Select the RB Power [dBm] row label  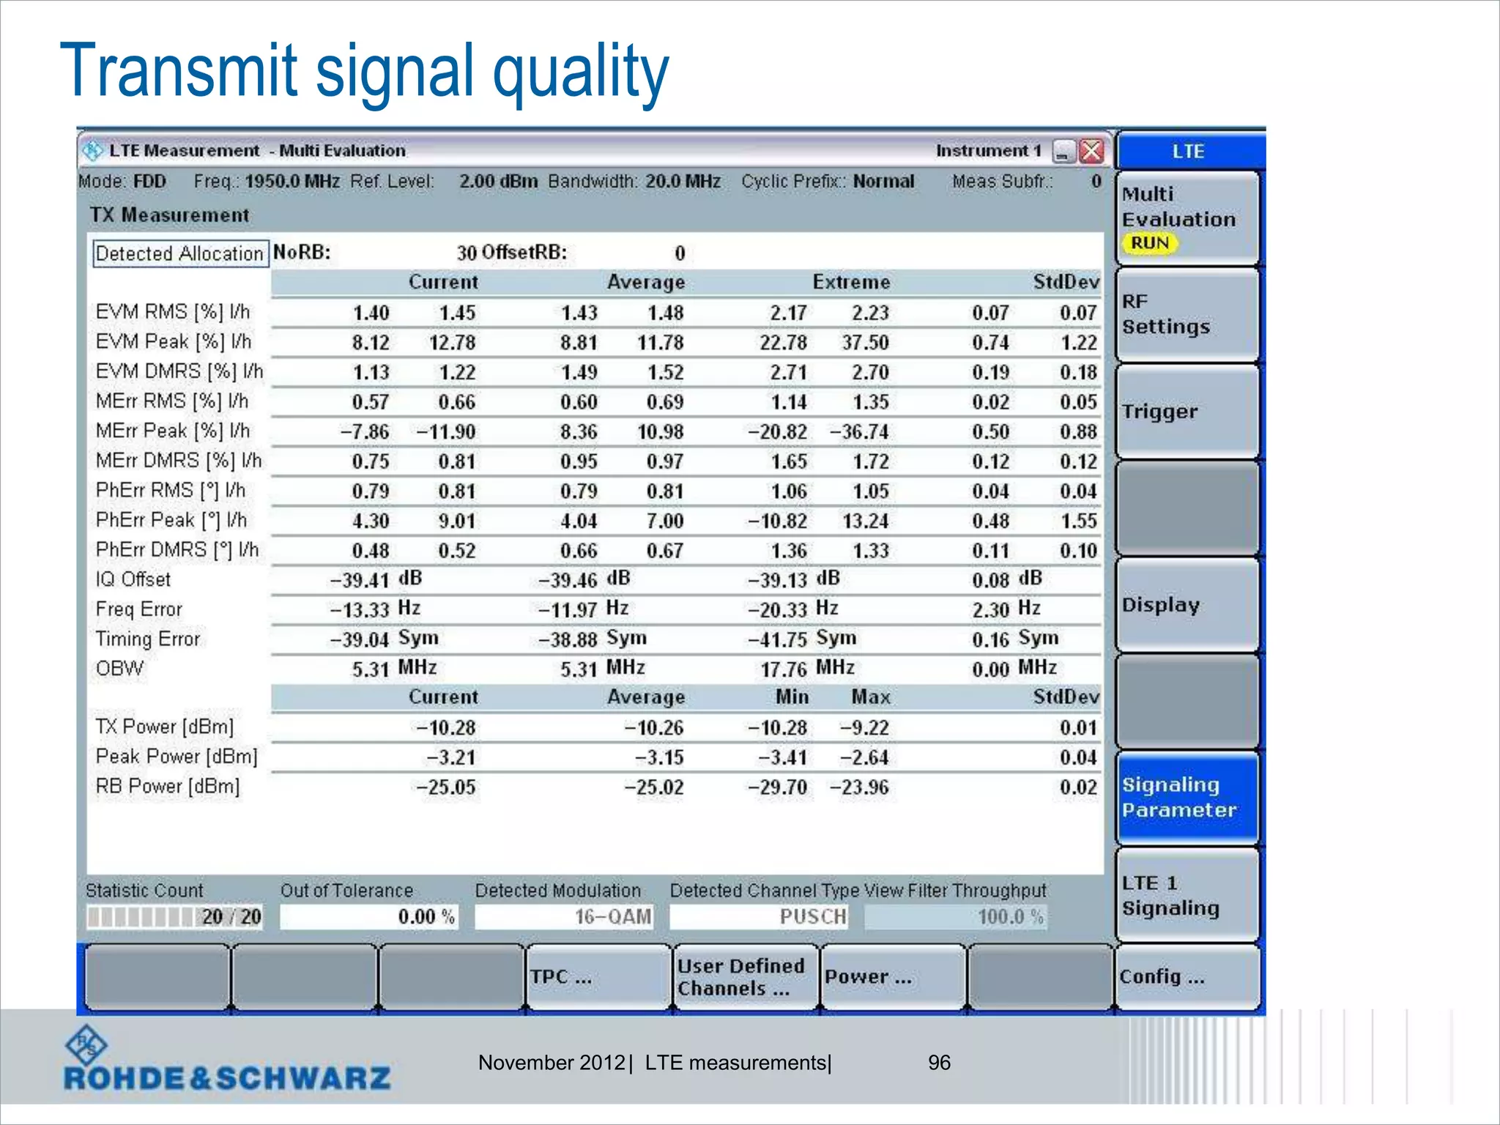(168, 787)
